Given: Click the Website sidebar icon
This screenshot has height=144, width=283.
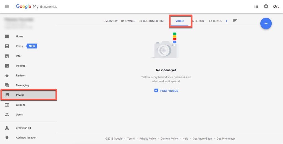Looking at the screenshot, I should [x=7, y=105].
